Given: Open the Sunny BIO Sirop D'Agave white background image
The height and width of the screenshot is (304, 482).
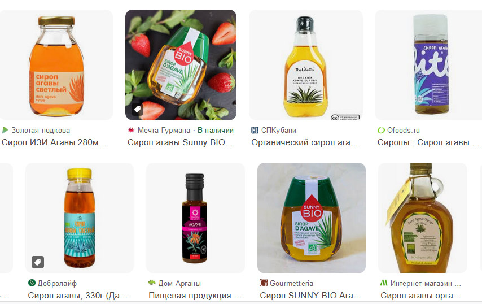Looking at the screenshot, I should tap(312, 218).
